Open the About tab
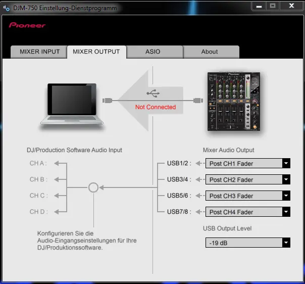Viewport: 305px width, 284px height. point(210,52)
